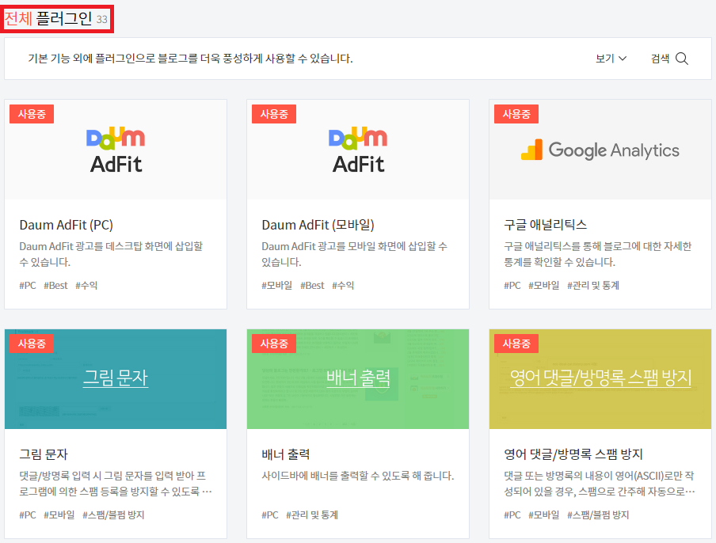Screen dimensions: 716x543
Task: Click the Daum AdFit (PC) description text
Action: 111,254
